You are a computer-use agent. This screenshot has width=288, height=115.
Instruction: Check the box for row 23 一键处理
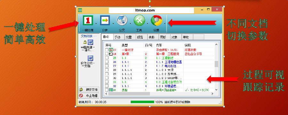point(107,50)
